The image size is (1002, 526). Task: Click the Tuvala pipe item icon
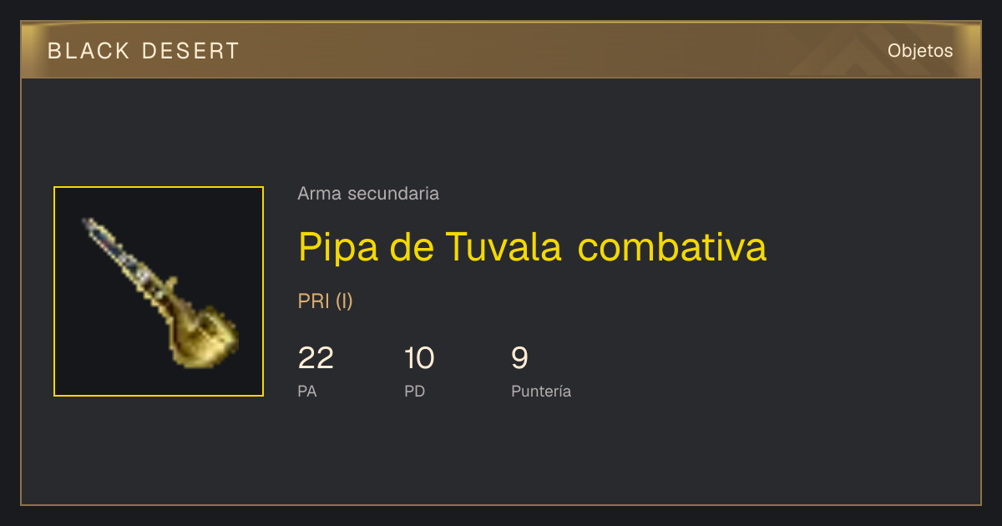pyautogui.click(x=160, y=292)
